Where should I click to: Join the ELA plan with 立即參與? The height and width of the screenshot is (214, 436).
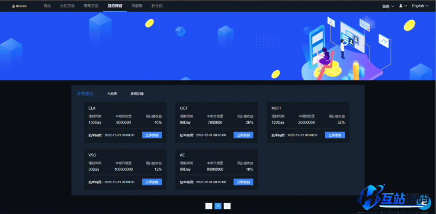click(152, 135)
